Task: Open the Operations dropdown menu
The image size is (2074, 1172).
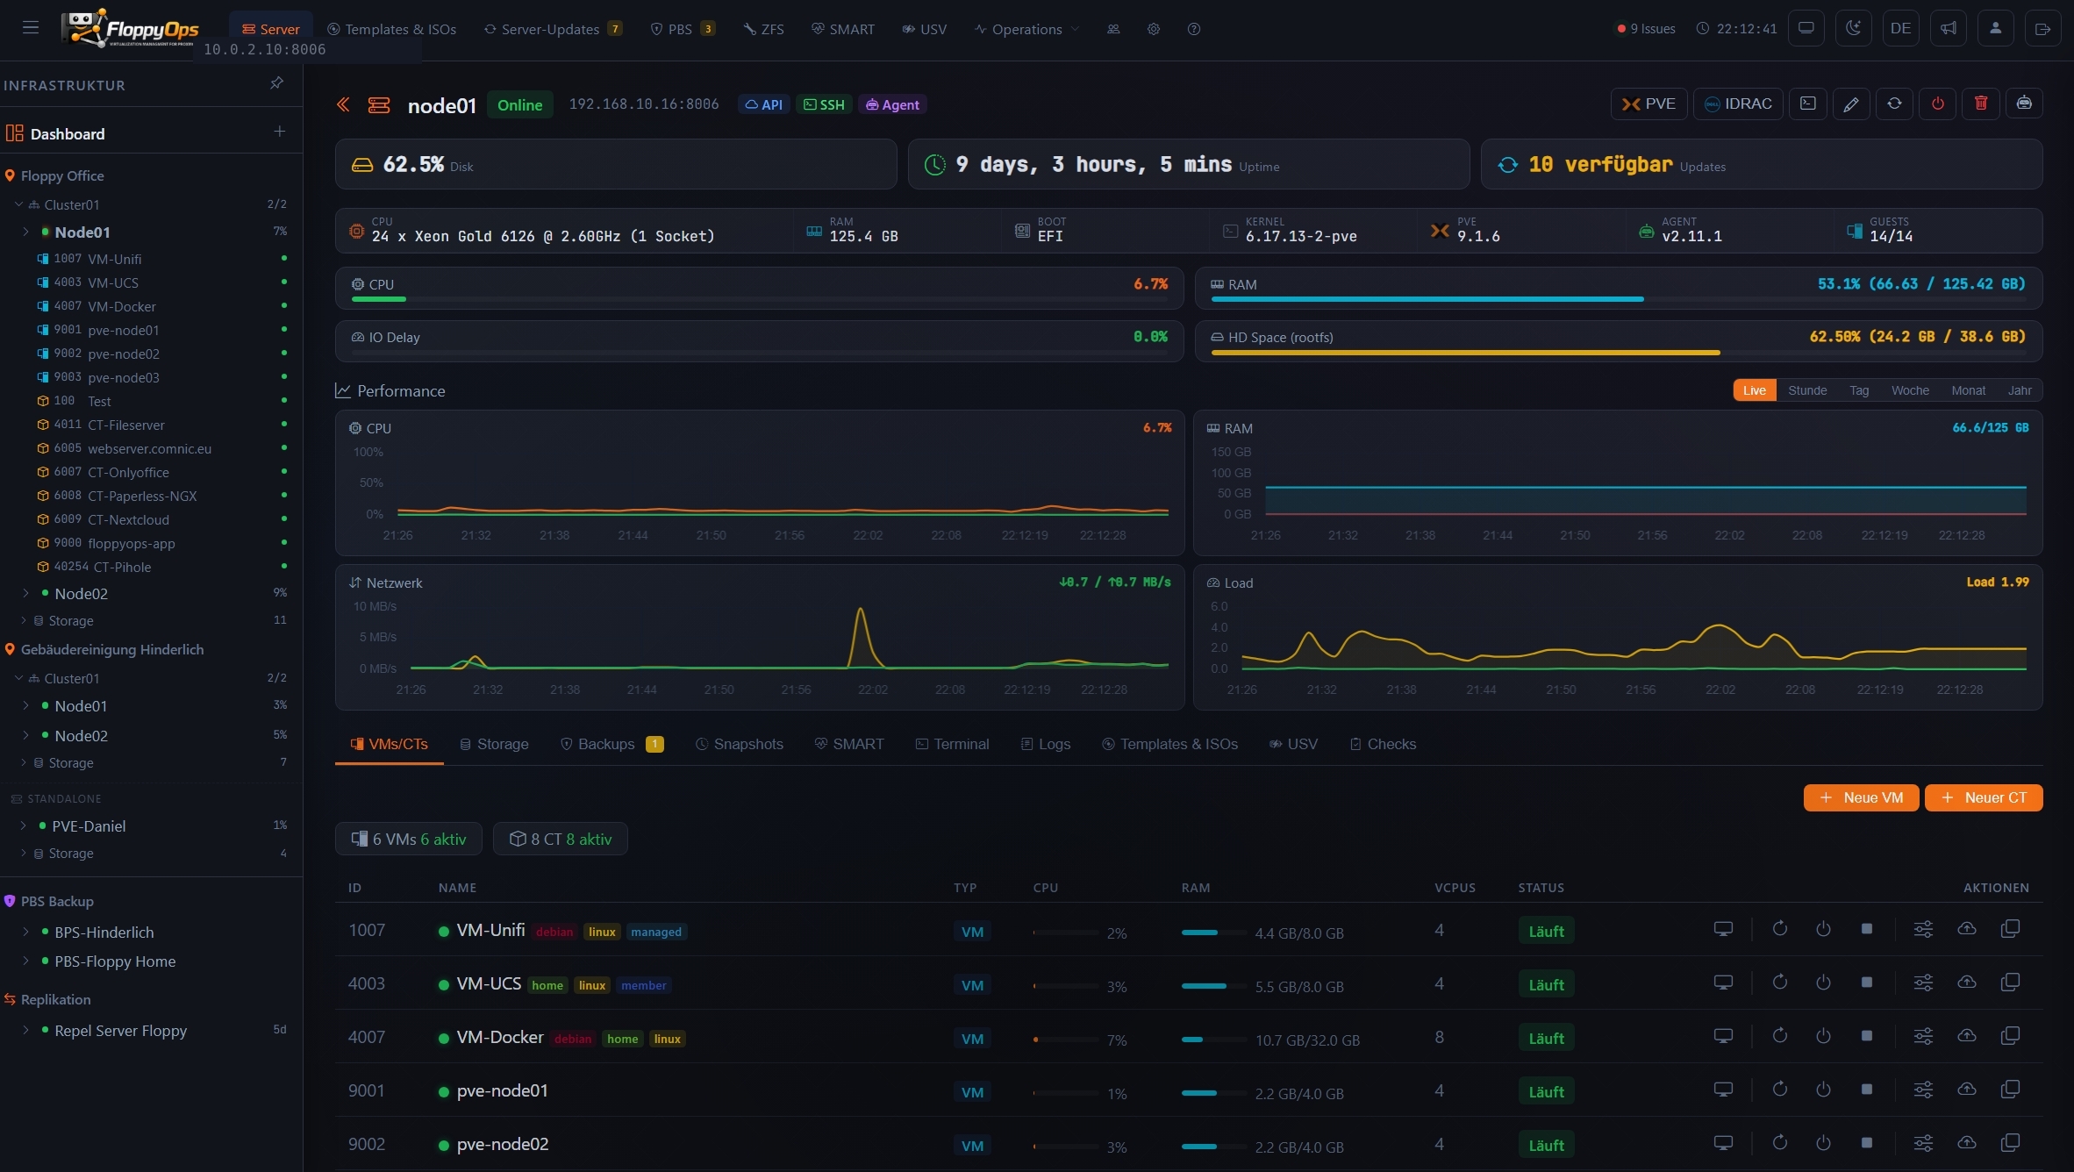Action: click(x=1026, y=29)
